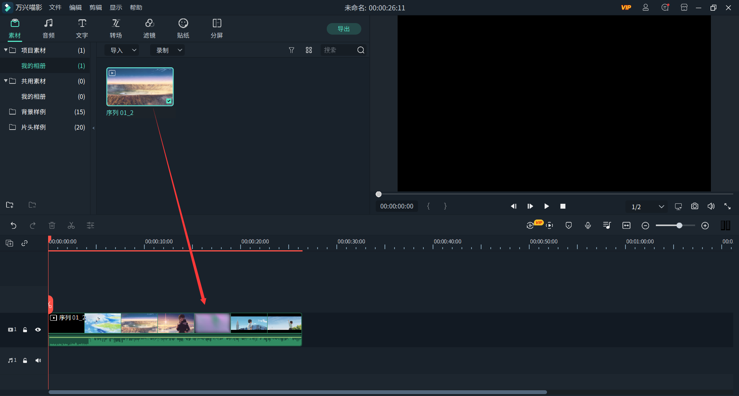Delete selected clip with the trash icon
739x396 pixels.
pos(52,226)
